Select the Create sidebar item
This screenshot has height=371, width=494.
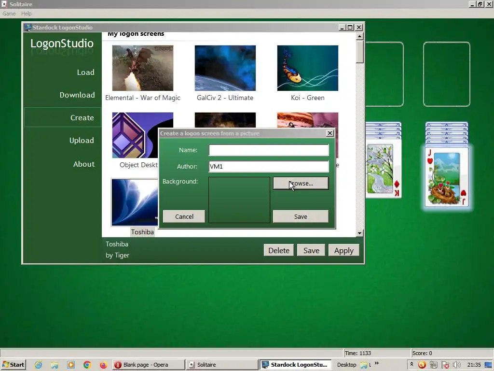[63, 117]
